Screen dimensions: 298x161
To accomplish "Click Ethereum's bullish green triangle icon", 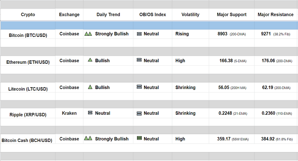I will click(90, 60).
